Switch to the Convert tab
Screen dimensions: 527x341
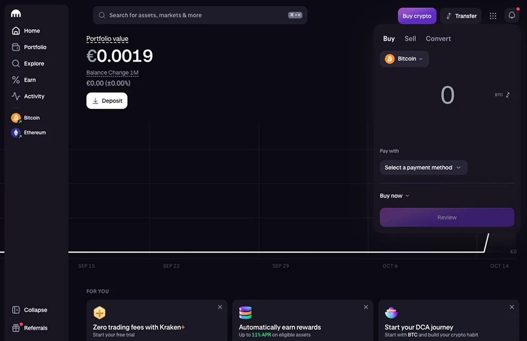tap(438, 39)
